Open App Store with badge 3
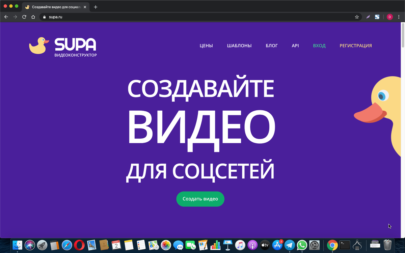The image size is (405, 253). (277, 245)
